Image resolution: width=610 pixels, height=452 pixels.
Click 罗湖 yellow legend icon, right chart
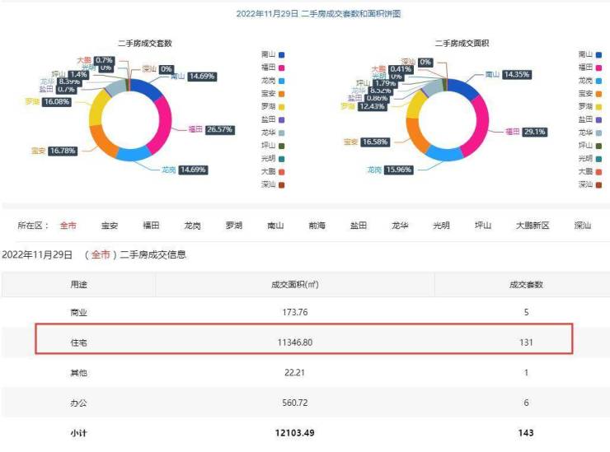tap(598, 107)
